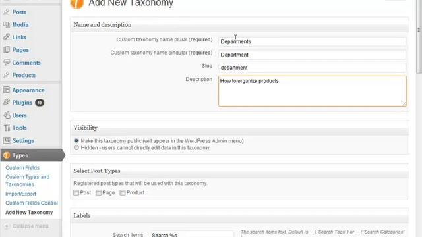Click the Name and description section header
The width and height of the screenshot is (422, 237).
(239, 25)
